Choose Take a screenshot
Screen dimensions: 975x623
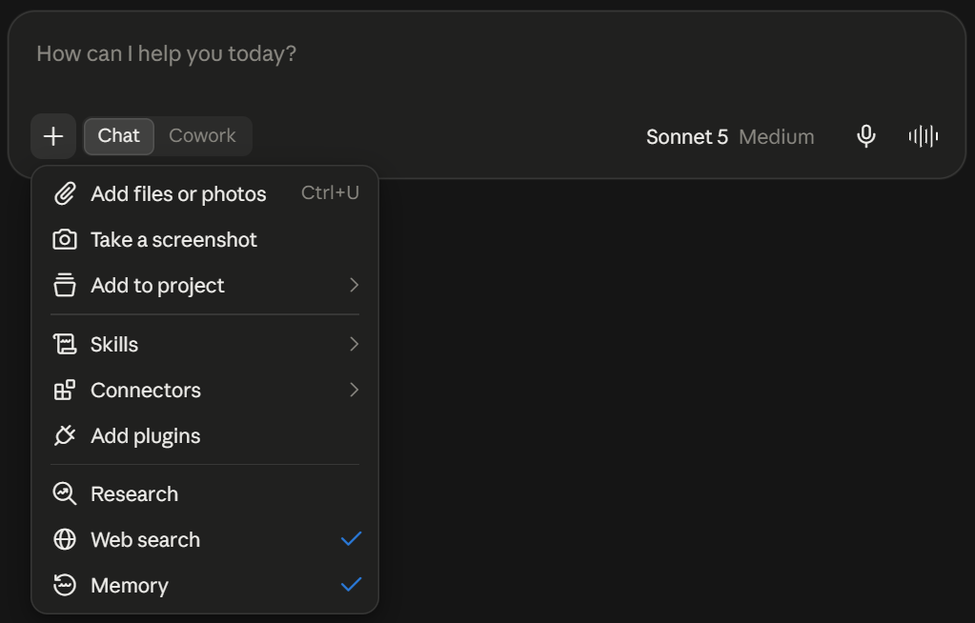[x=205, y=239]
